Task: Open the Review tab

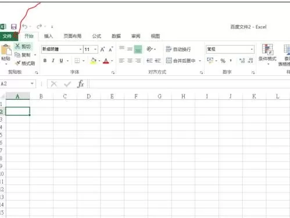Action: click(135, 36)
